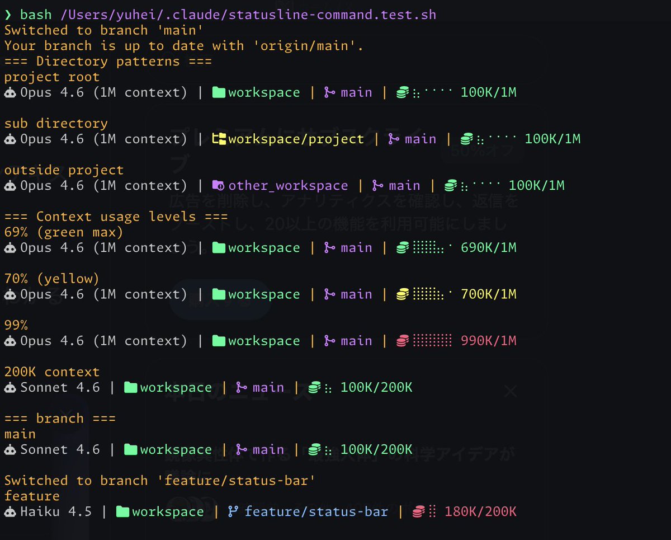Image resolution: width=671 pixels, height=540 pixels.
Task: Click the robot icon in the 700K/1M line
Action: [10, 294]
